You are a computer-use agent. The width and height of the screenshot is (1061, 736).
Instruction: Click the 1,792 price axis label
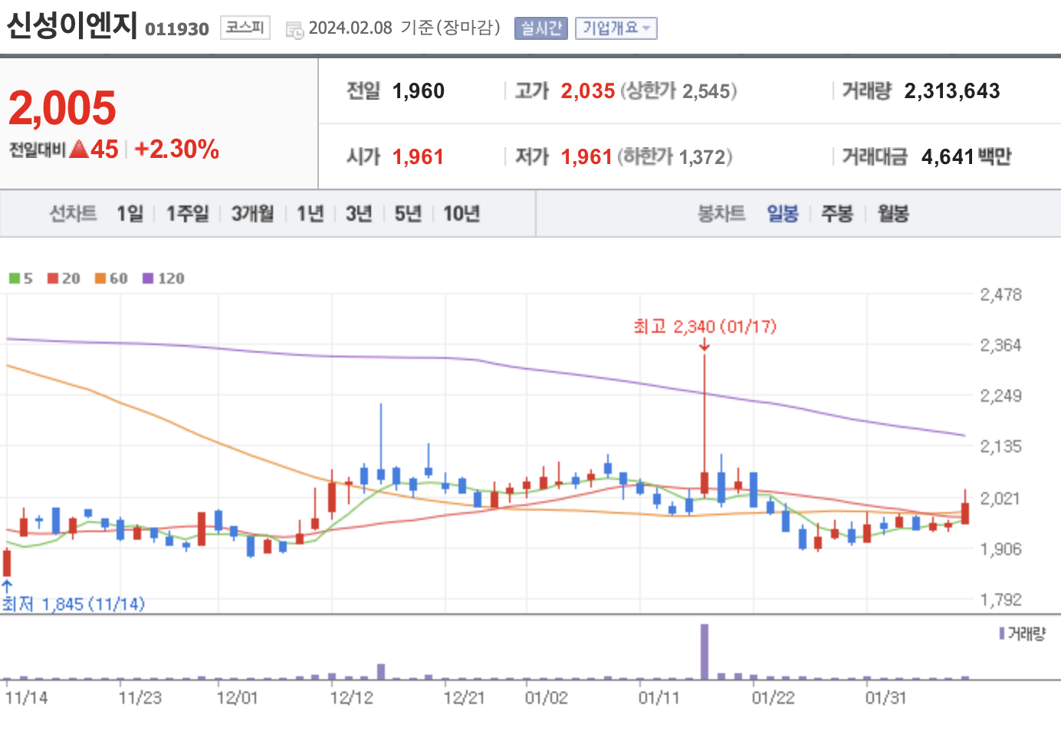[1001, 600]
